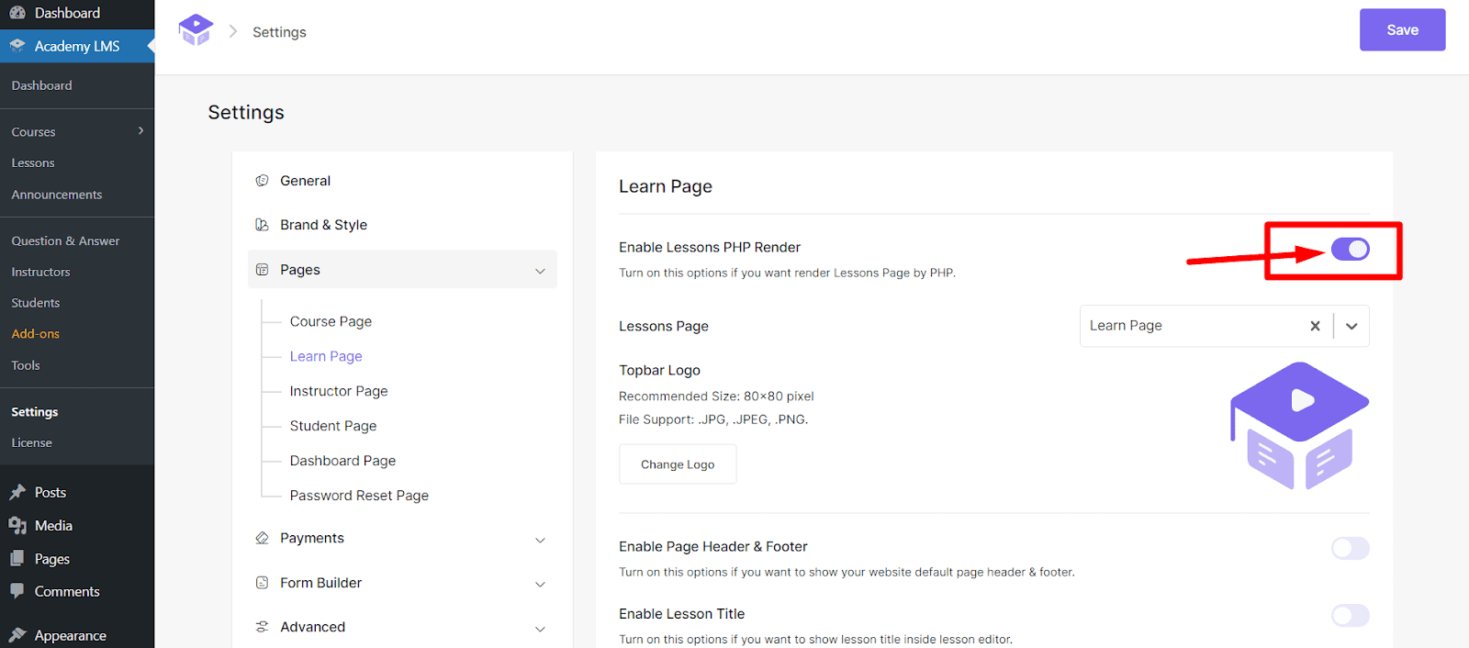
Task: Click the WordPress Pages icon in the admin sidebar
Action: (17, 558)
